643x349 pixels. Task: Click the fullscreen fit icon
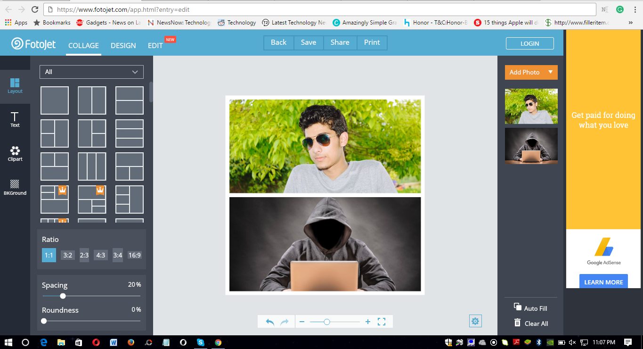point(382,322)
